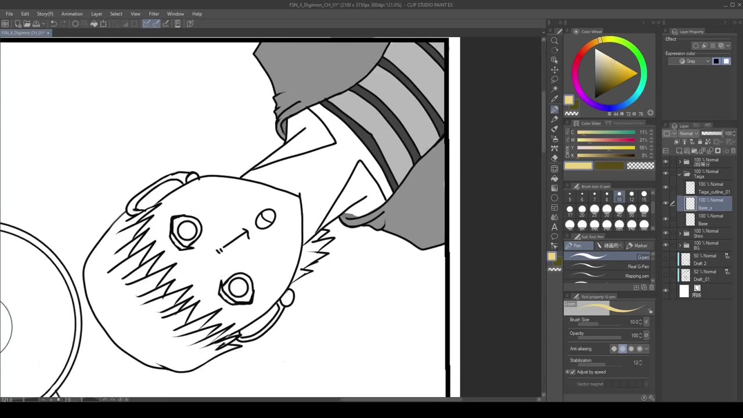Click the Save icon in command bar
The image size is (743, 418).
pos(35,24)
